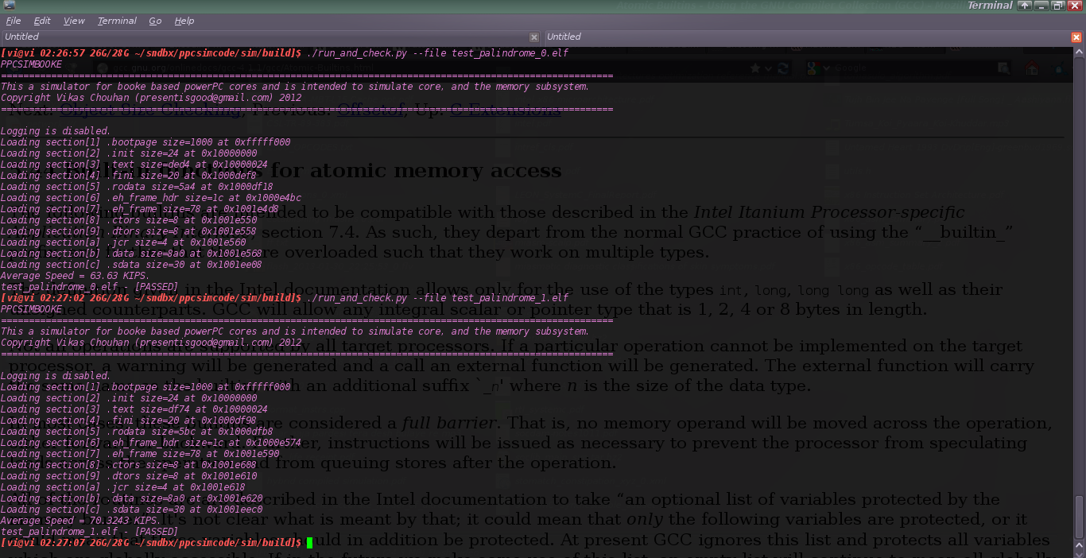This screenshot has height=558, width=1086.
Task: Restore the Terminal window size
Action: [1057, 6]
